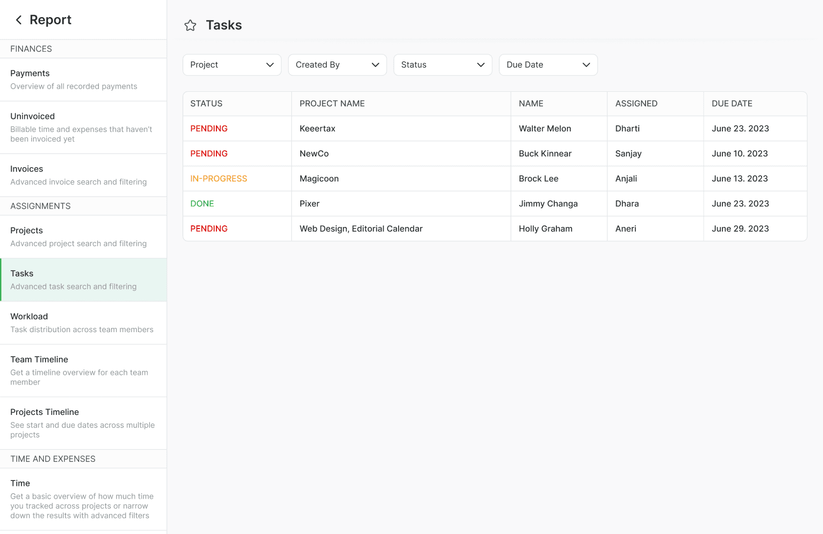
Task: Expand the Due Date filter
Action: [x=547, y=65]
